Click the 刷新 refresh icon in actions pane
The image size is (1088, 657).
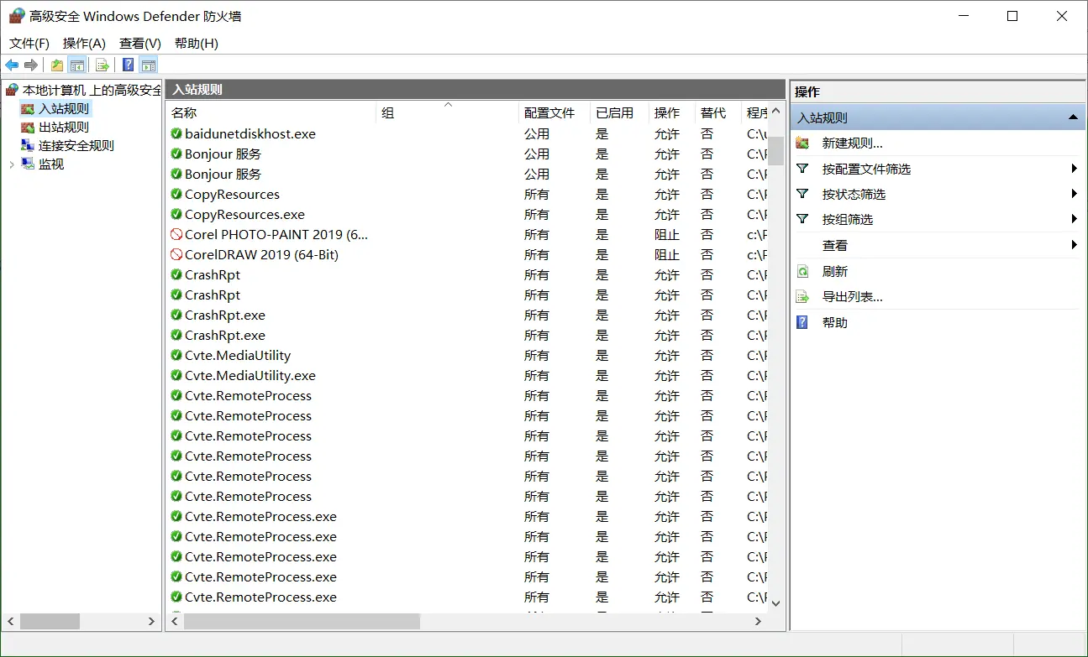[x=802, y=272]
